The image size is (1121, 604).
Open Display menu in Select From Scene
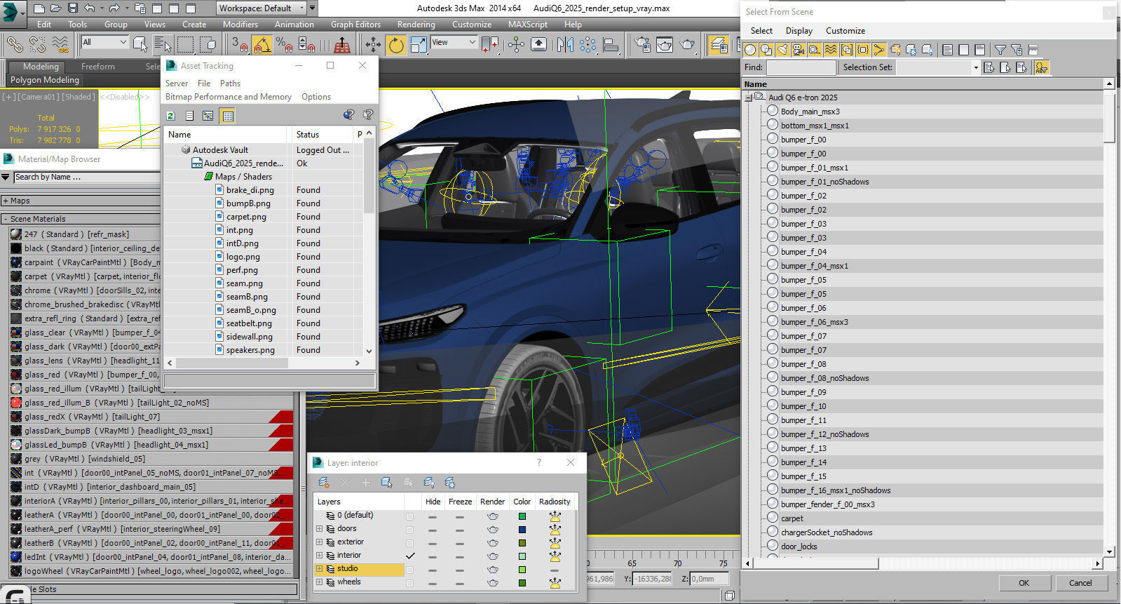799,31
